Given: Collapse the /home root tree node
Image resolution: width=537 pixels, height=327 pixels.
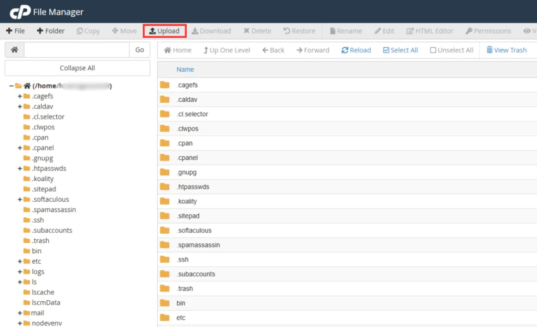Looking at the screenshot, I should click(x=11, y=86).
